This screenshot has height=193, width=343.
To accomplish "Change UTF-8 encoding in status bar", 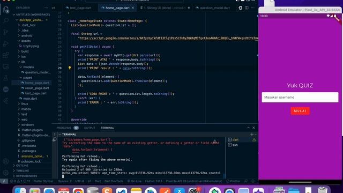I will coord(80,181).
